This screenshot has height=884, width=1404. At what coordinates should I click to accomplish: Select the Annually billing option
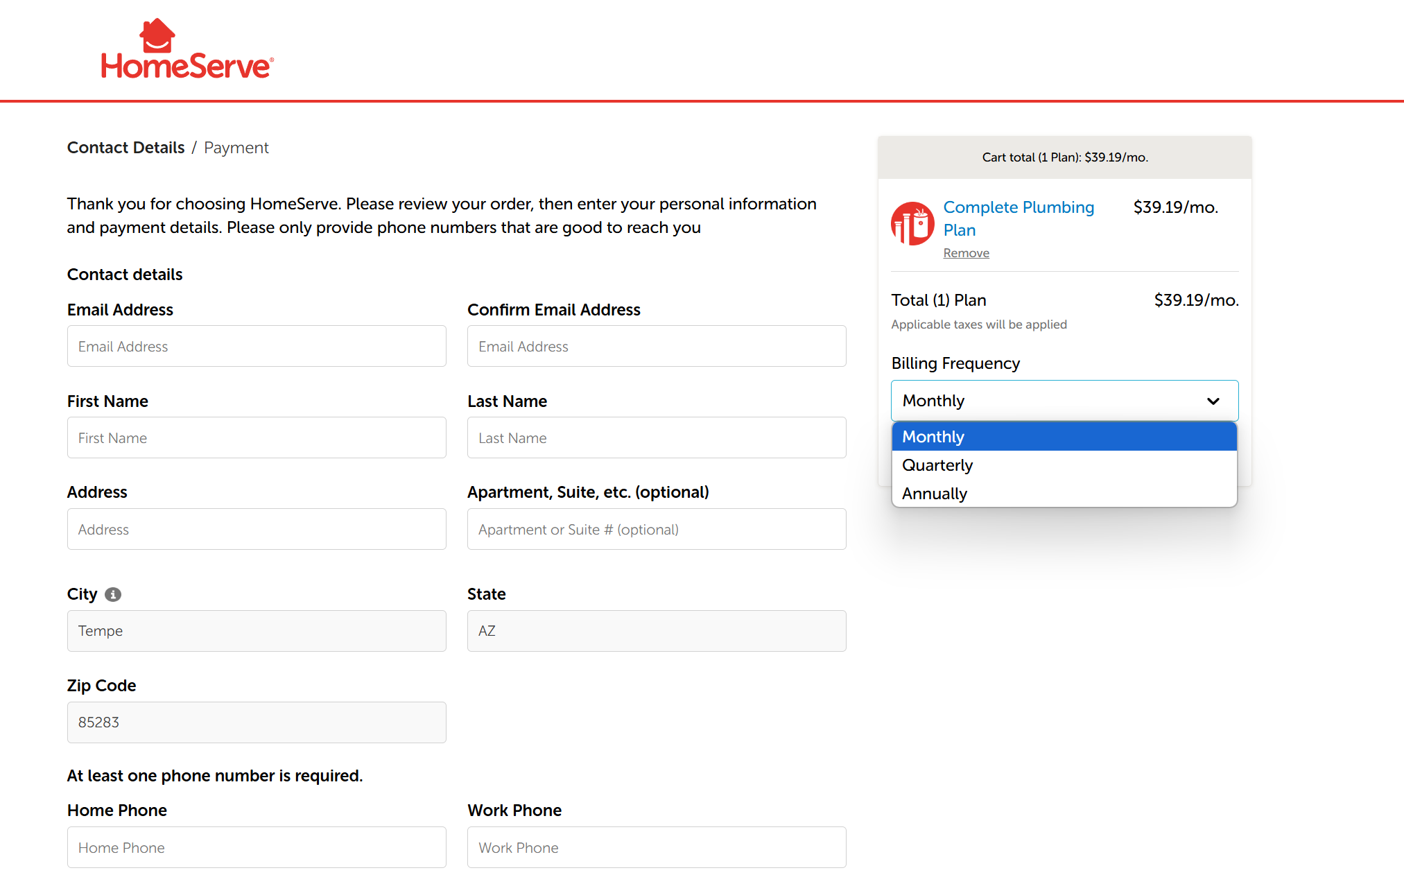(x=1064, y=494)
